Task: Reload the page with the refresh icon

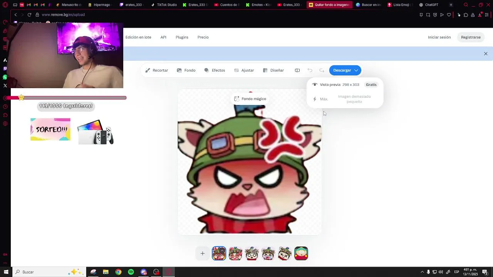Action: (x=29, y=15)
